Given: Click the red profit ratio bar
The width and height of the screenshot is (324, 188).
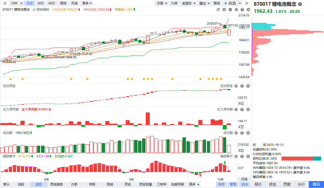Looking at the screenshot, I should (297, 159).
